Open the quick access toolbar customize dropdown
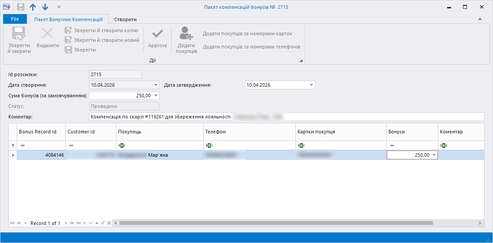Screen dimensions: 493x243 click(x=59, y=7)
